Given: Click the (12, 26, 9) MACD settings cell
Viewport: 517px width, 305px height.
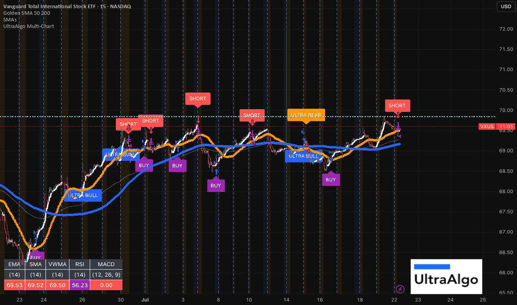Looking at the screenshot, I should [106, 274].
